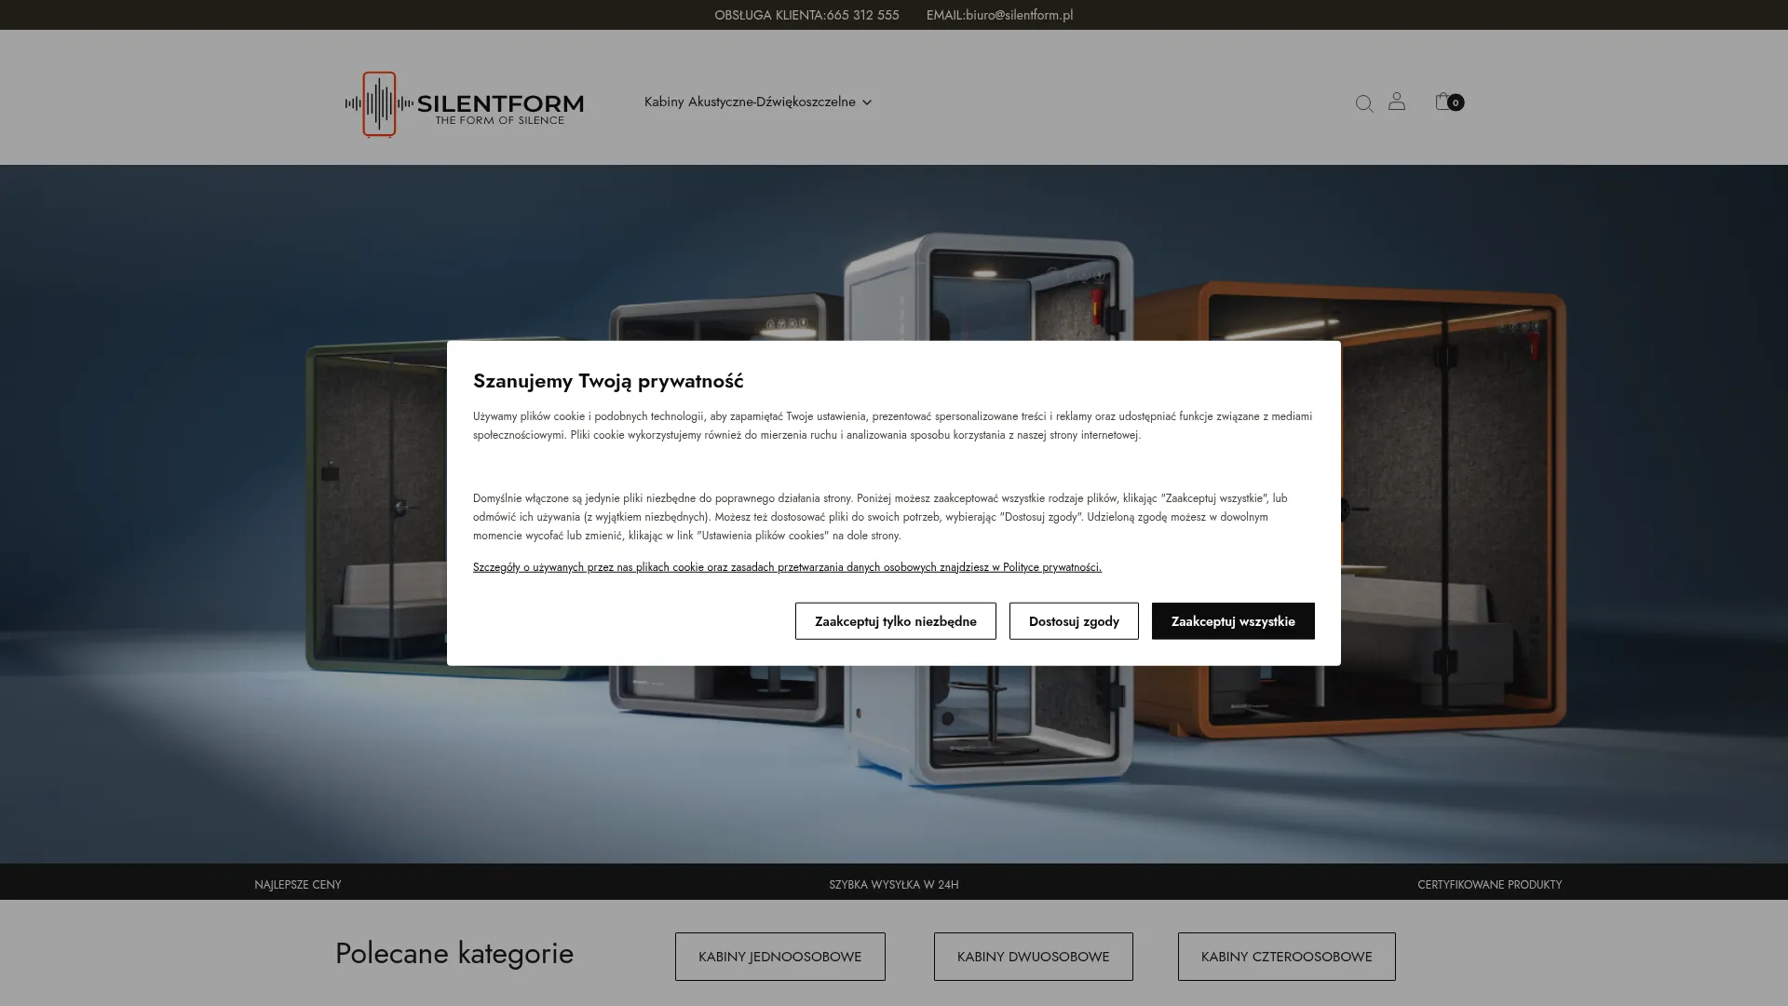The height and width of the screenshot is (1006, 1788).
Task: Select the KABINY CZTEROOSOBOWE category
Action: coord(1286,956)
